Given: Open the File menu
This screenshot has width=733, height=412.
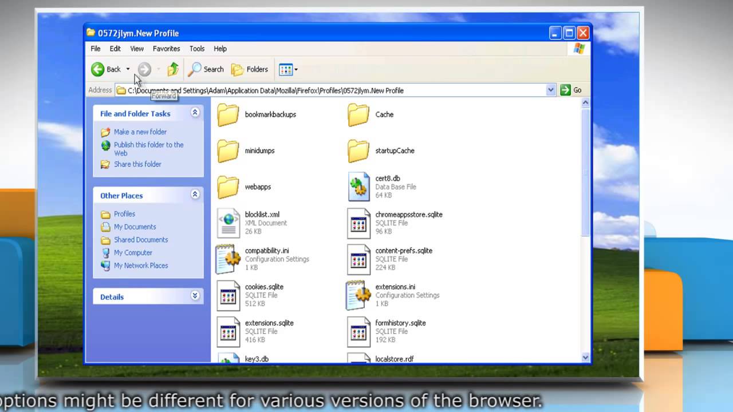Looking at the screenshot, I should click(96, 49).
